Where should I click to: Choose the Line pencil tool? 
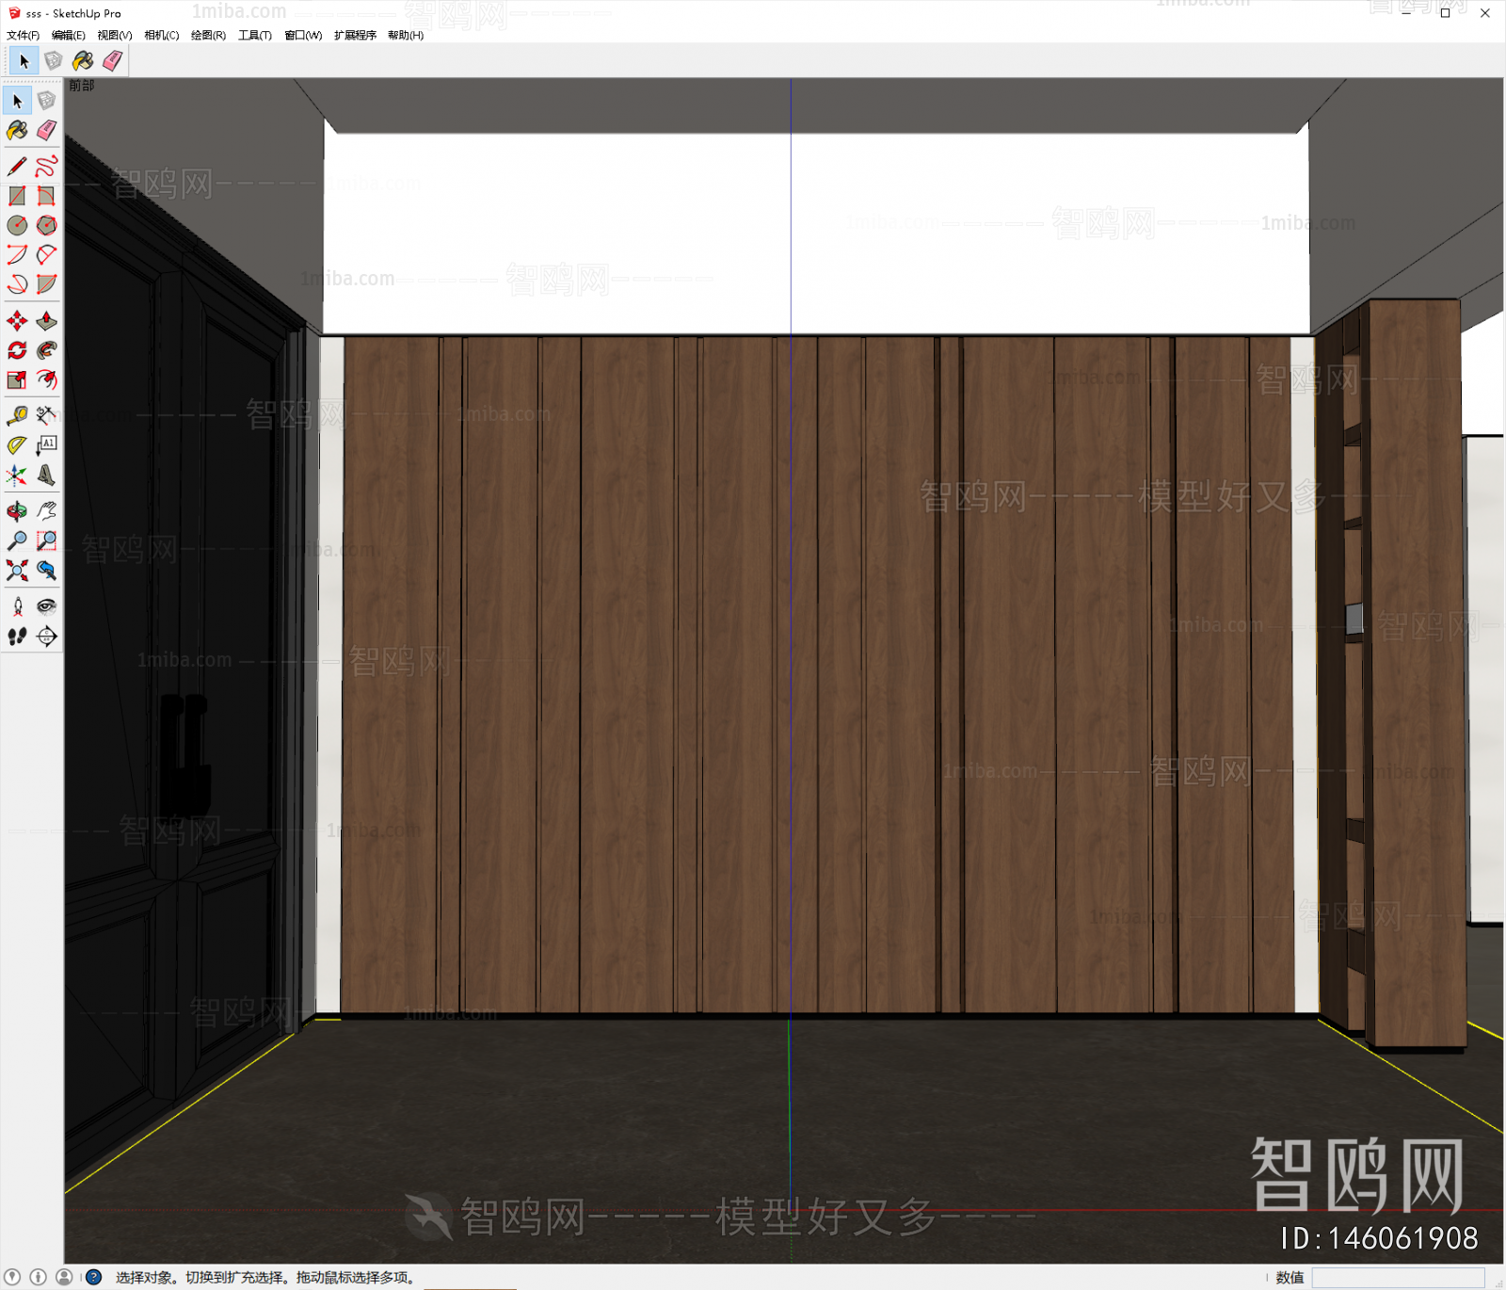coord(17,165)
